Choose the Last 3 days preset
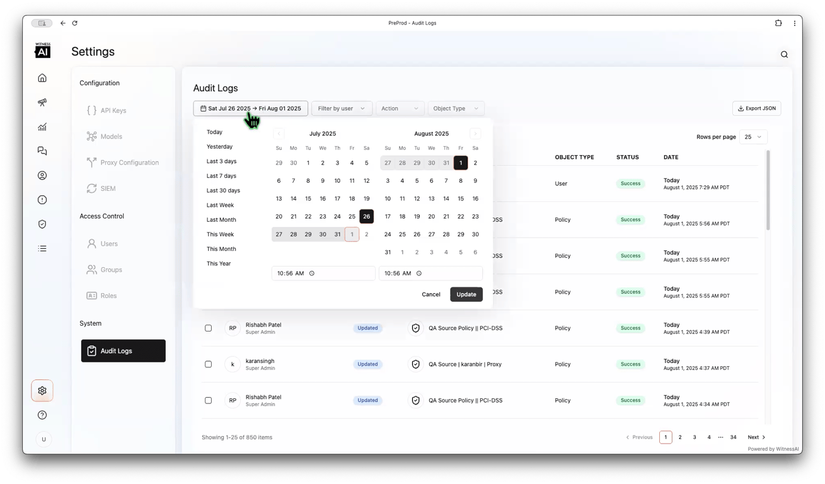This screenshot has height=484, width=825. (x=222, y=161)
